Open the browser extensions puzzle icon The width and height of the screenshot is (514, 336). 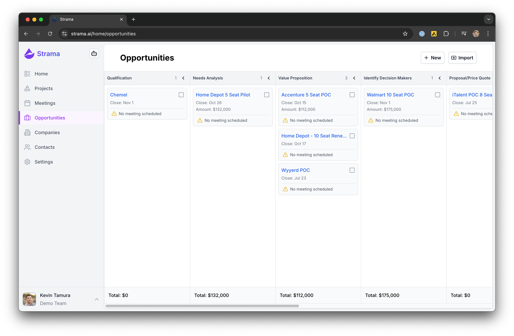pyautogui.click(x=446, y=34)
